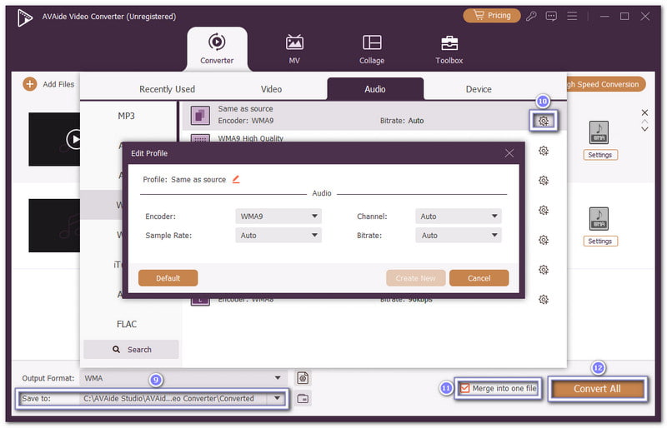This screenshot has height=428, width=667.
Task: Click pencil icon to rename profile
Action: pyautogui.click(x=236, y=179)
